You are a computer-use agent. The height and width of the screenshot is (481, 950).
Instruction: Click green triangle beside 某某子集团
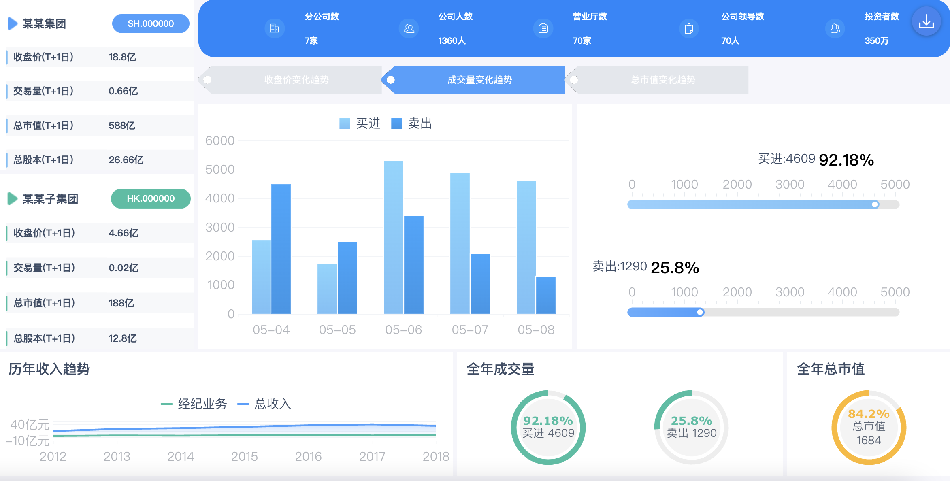point(13,199)
